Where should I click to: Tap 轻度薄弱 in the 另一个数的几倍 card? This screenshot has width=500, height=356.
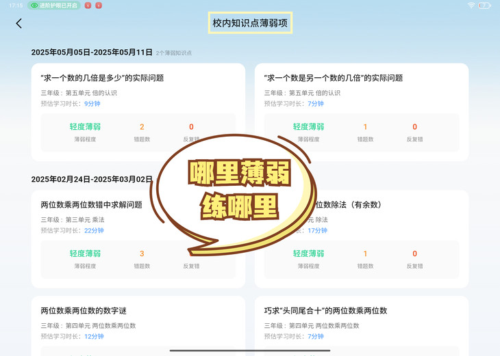pyautogui.click(x=309, y=127)
